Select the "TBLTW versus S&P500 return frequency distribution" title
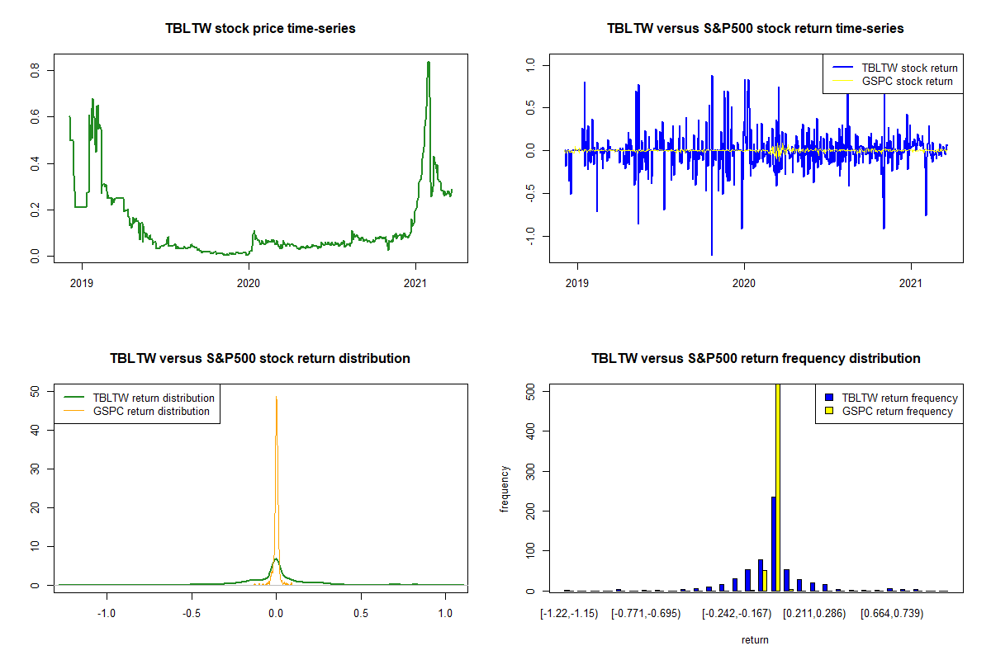Screen dimensions: 991x660 755,359
